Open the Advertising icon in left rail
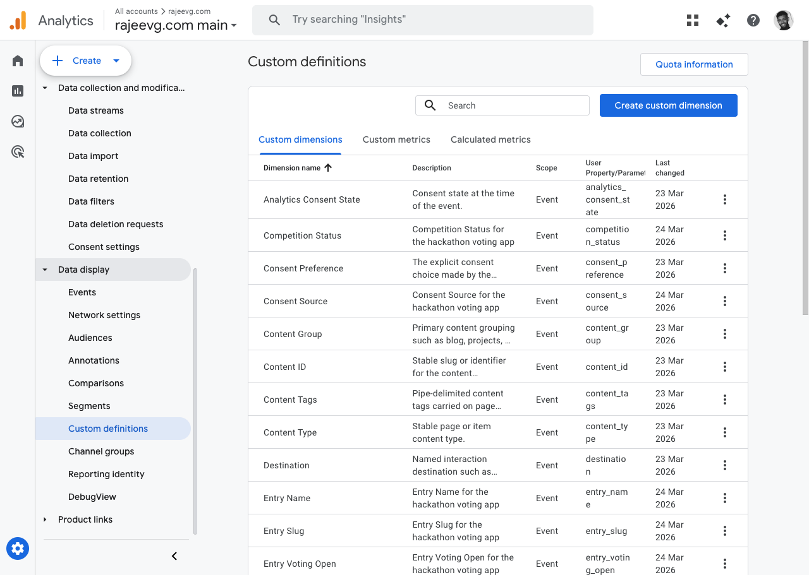 pyautogui.click(x=18, y=151)
